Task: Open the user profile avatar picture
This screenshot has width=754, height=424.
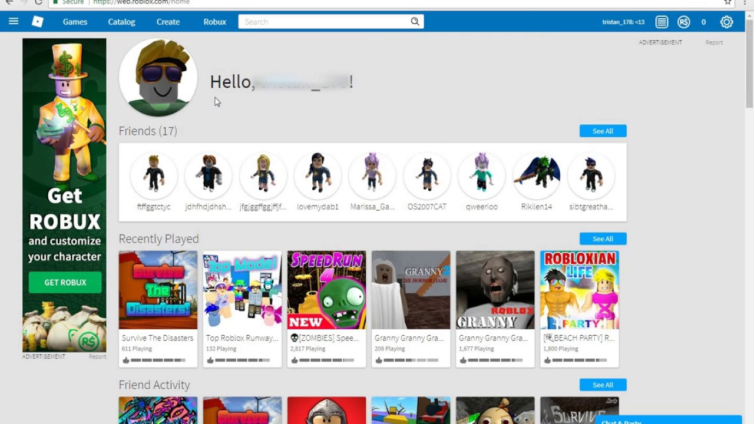Action: [x=158, y=78]
